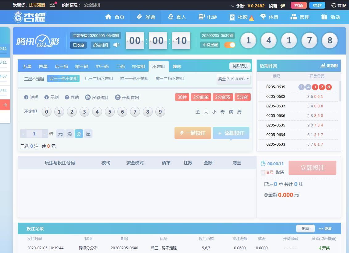349x253 pixels.
Task: Open the 更多 records expander
Action: tap(325, 229)
